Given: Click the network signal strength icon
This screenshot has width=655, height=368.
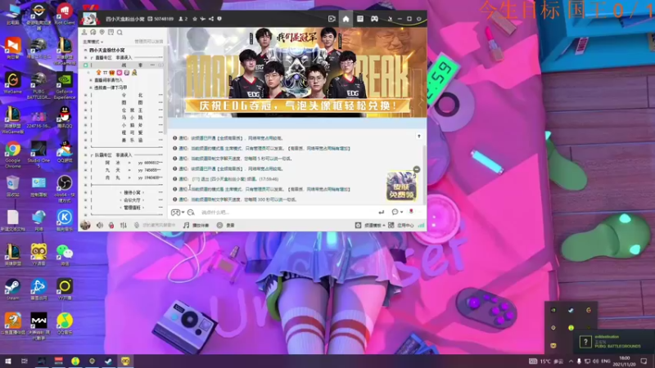Looking at the screenshot, I should pyautogui.click(x=421, y=226).
